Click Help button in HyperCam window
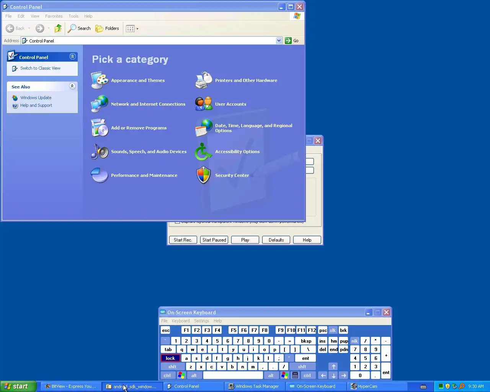490x392 pixels. pyautogui.click(x=307, y=240)
